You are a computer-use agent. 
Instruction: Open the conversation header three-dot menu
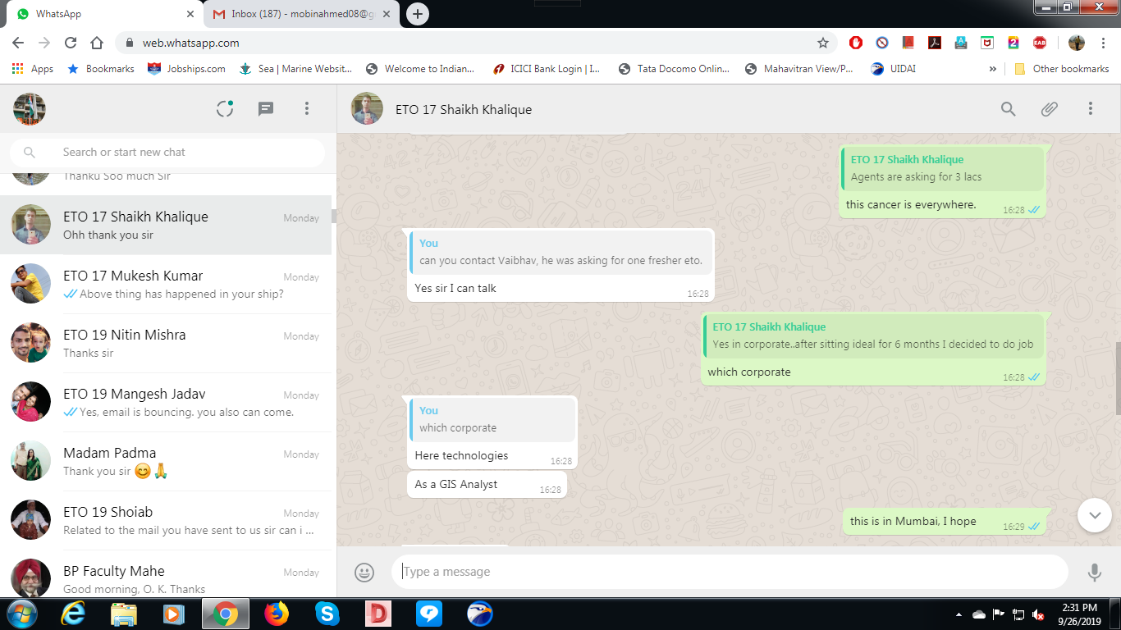click(1091, 109)
